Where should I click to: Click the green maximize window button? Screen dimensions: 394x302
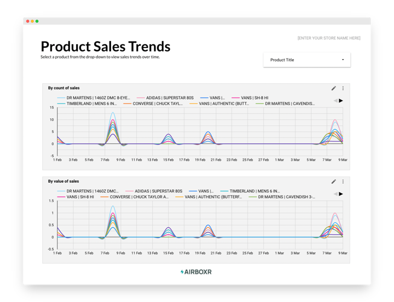tap(37, 21)
